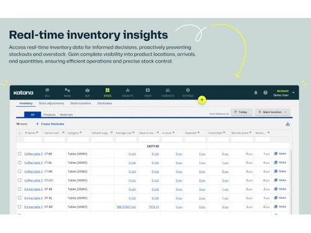This screenshot has height=233, width=311.
Task: Open Coffee table link in CT-BE row
Action: [34, 154]
